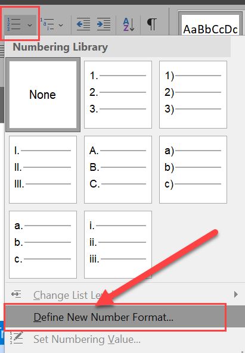Choose the 1) 2) 3) numbering format
Image resolution: width=245 pixels, height=353 pixels.
tap(193, 95)
